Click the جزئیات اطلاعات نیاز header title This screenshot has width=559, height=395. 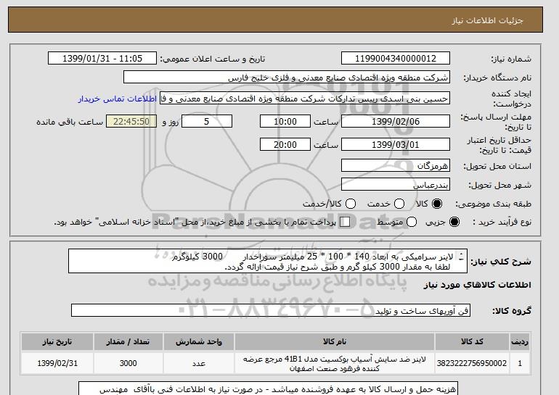(x=487, y=20)
